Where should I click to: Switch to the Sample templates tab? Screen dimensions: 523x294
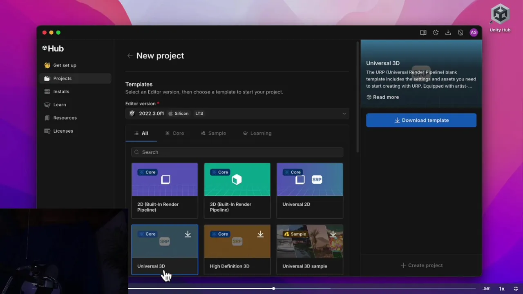(x=213, y=133)
